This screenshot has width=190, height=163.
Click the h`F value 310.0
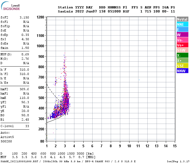click(24, 70)
